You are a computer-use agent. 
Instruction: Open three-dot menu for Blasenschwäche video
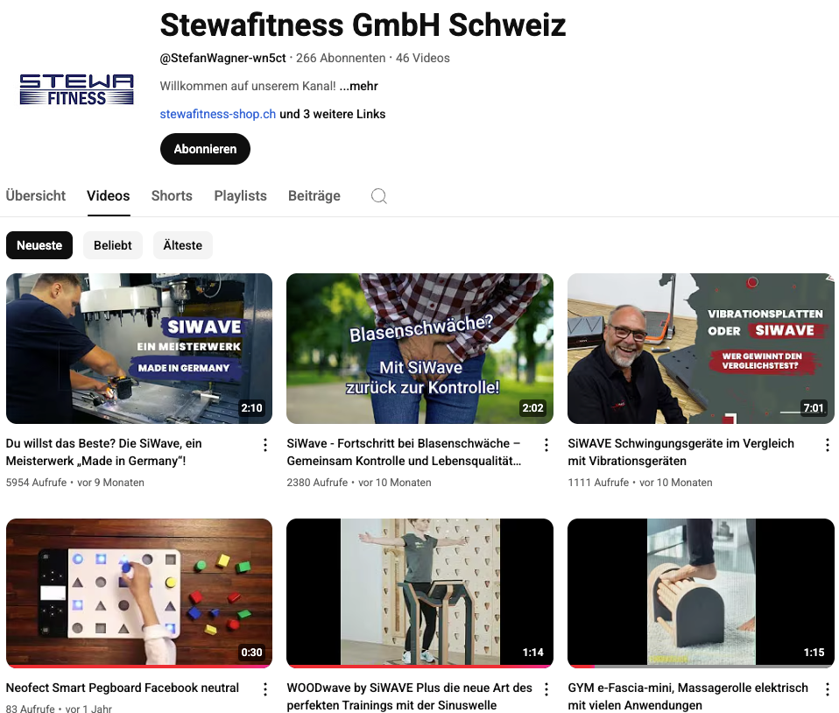click(x=546, y=445)
